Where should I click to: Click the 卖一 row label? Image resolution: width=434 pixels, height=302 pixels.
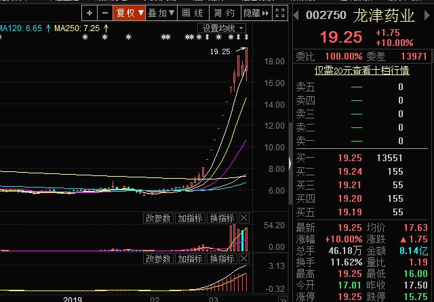tap(305, 142)
